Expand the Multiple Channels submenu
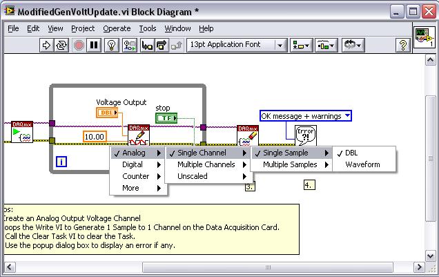Screen dimensions: 439x277 (x=208, y=164)
